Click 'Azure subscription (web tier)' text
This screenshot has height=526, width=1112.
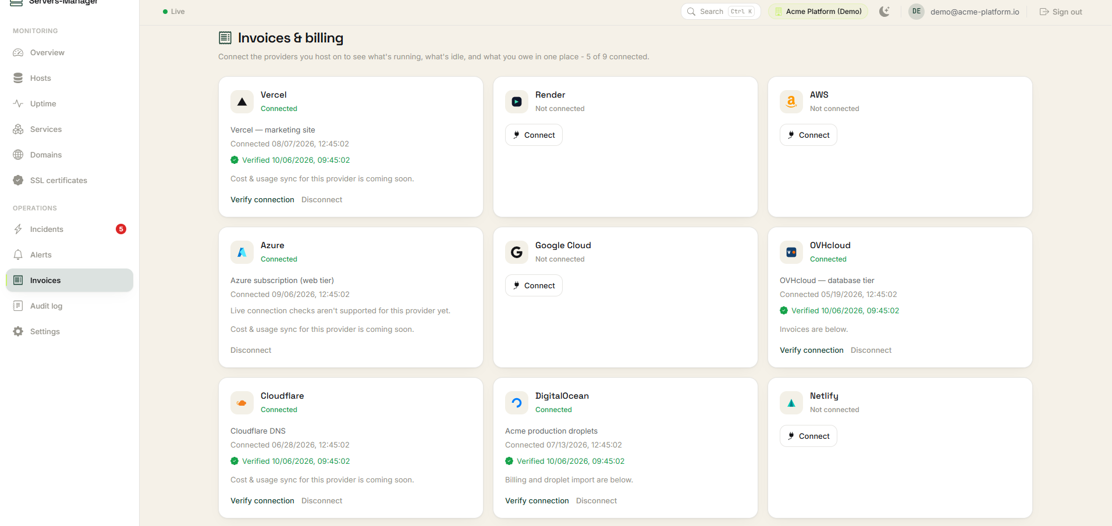(282, 280)
